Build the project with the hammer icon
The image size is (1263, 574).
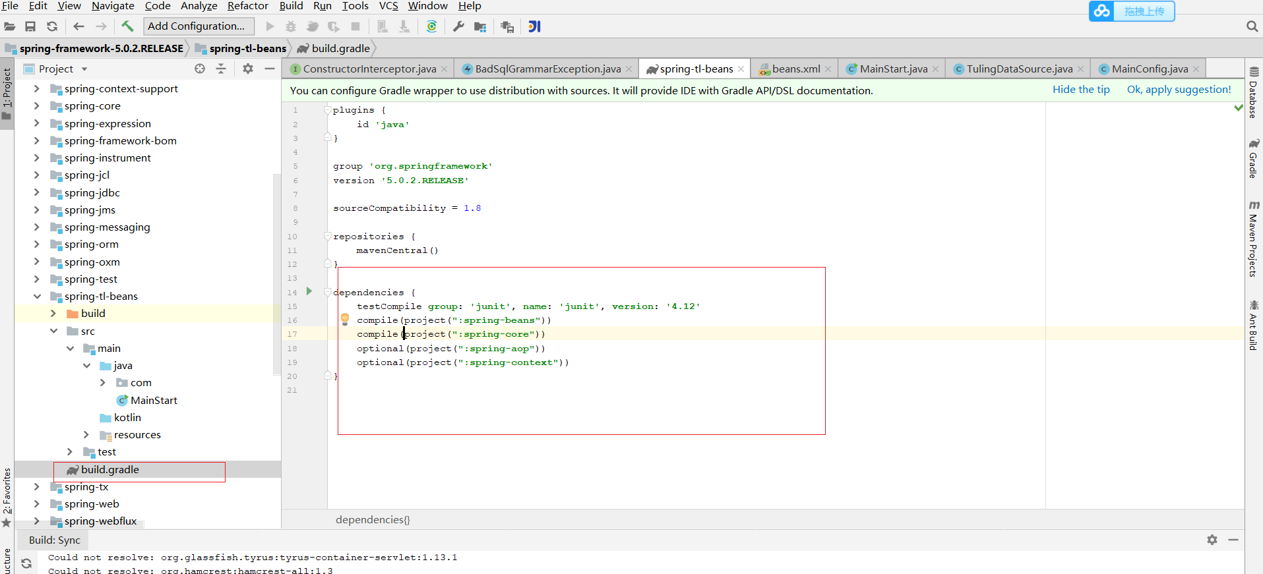pos(127,26)
